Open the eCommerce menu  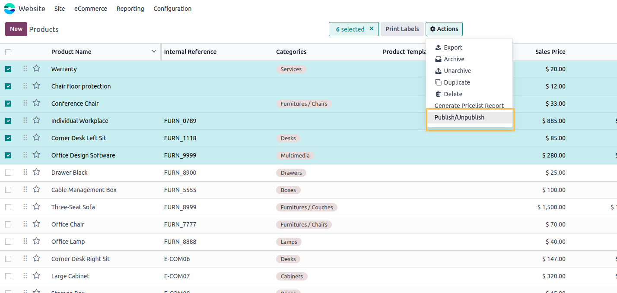pyautogui.click(x=91, y=9)
